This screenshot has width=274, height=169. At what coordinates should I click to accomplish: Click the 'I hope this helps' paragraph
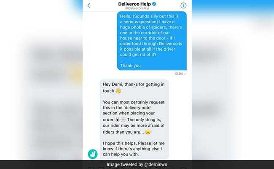click(134, 149)
